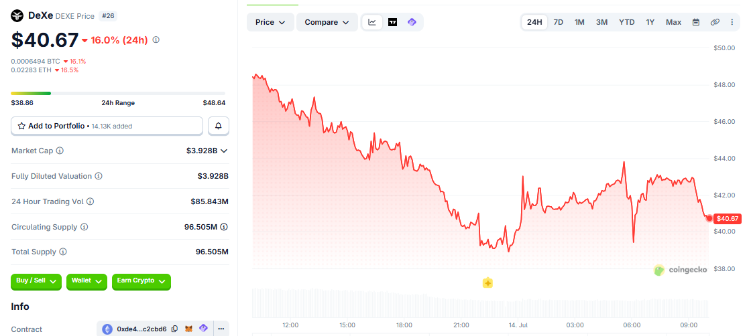Click star icon in Add to Portfolio
This screenshot has height=336, width=749.
(x=21, y=126)
